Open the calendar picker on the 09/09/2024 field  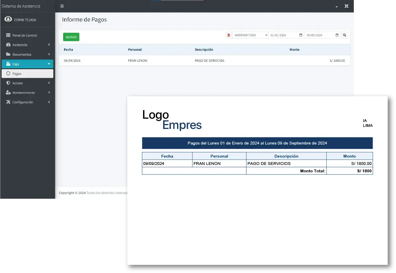click(337, 35)
